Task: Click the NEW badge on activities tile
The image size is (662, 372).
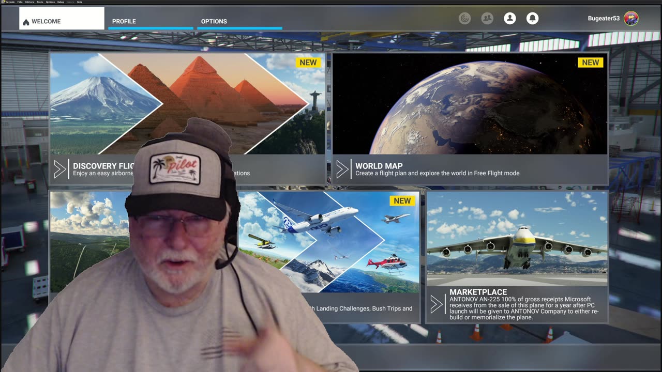Action: point(402,201)
